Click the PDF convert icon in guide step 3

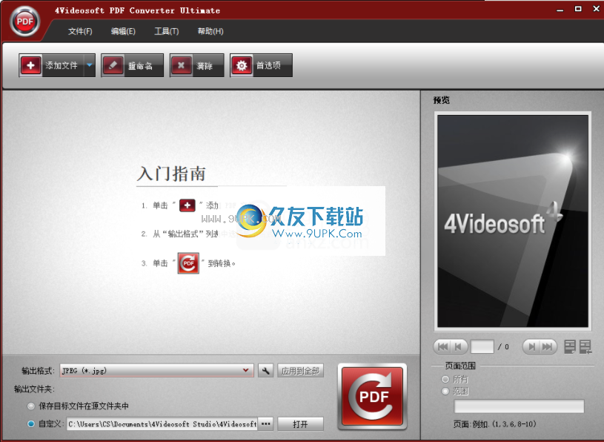(188, 263)
